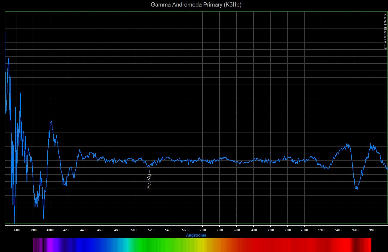The image size is (388, 252).
Task: Select the 5400 axis tick label
Action: (x=169, y=230)
